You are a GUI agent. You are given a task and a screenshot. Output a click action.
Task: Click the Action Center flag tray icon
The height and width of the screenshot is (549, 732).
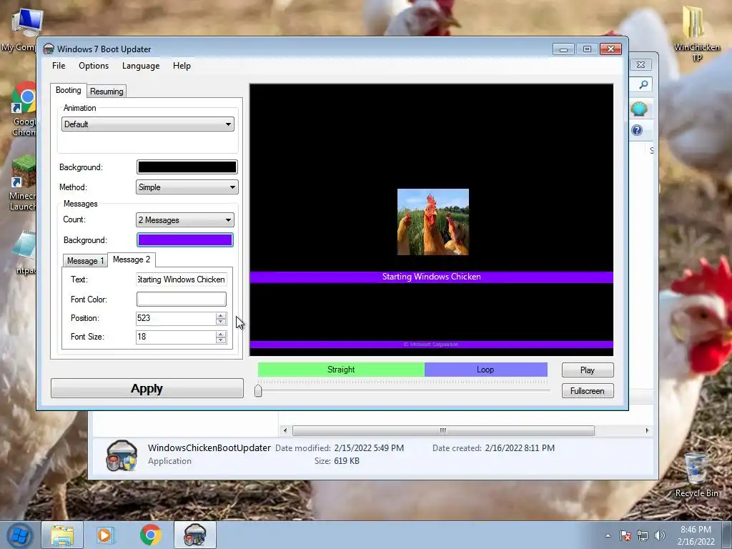click(625, 535)
